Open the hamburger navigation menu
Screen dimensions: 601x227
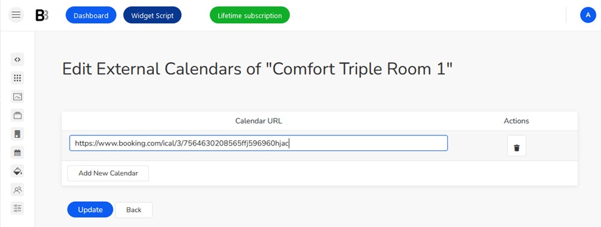tap(16, 16)
